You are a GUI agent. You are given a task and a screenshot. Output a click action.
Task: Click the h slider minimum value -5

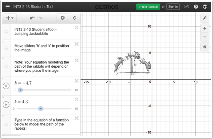point(15,90)
